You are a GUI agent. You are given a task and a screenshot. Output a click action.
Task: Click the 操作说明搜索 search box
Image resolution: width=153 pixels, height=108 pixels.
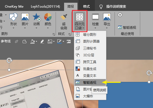(116, 7)
